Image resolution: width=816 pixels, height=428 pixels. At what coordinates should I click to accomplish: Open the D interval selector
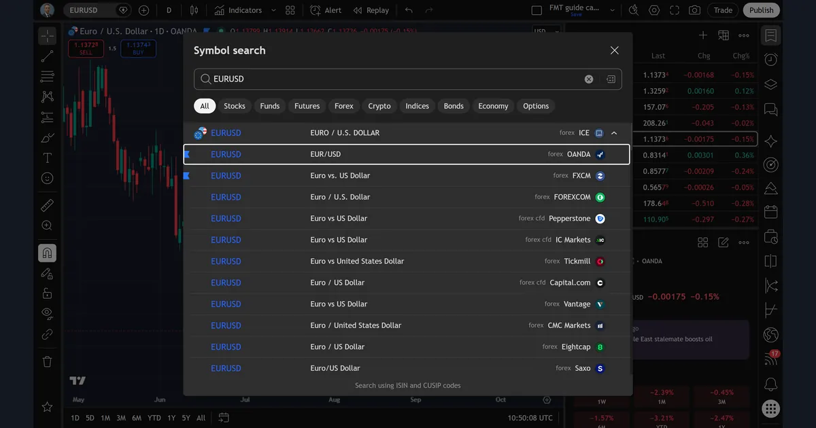pyautogui.click(x=169, y=10)
